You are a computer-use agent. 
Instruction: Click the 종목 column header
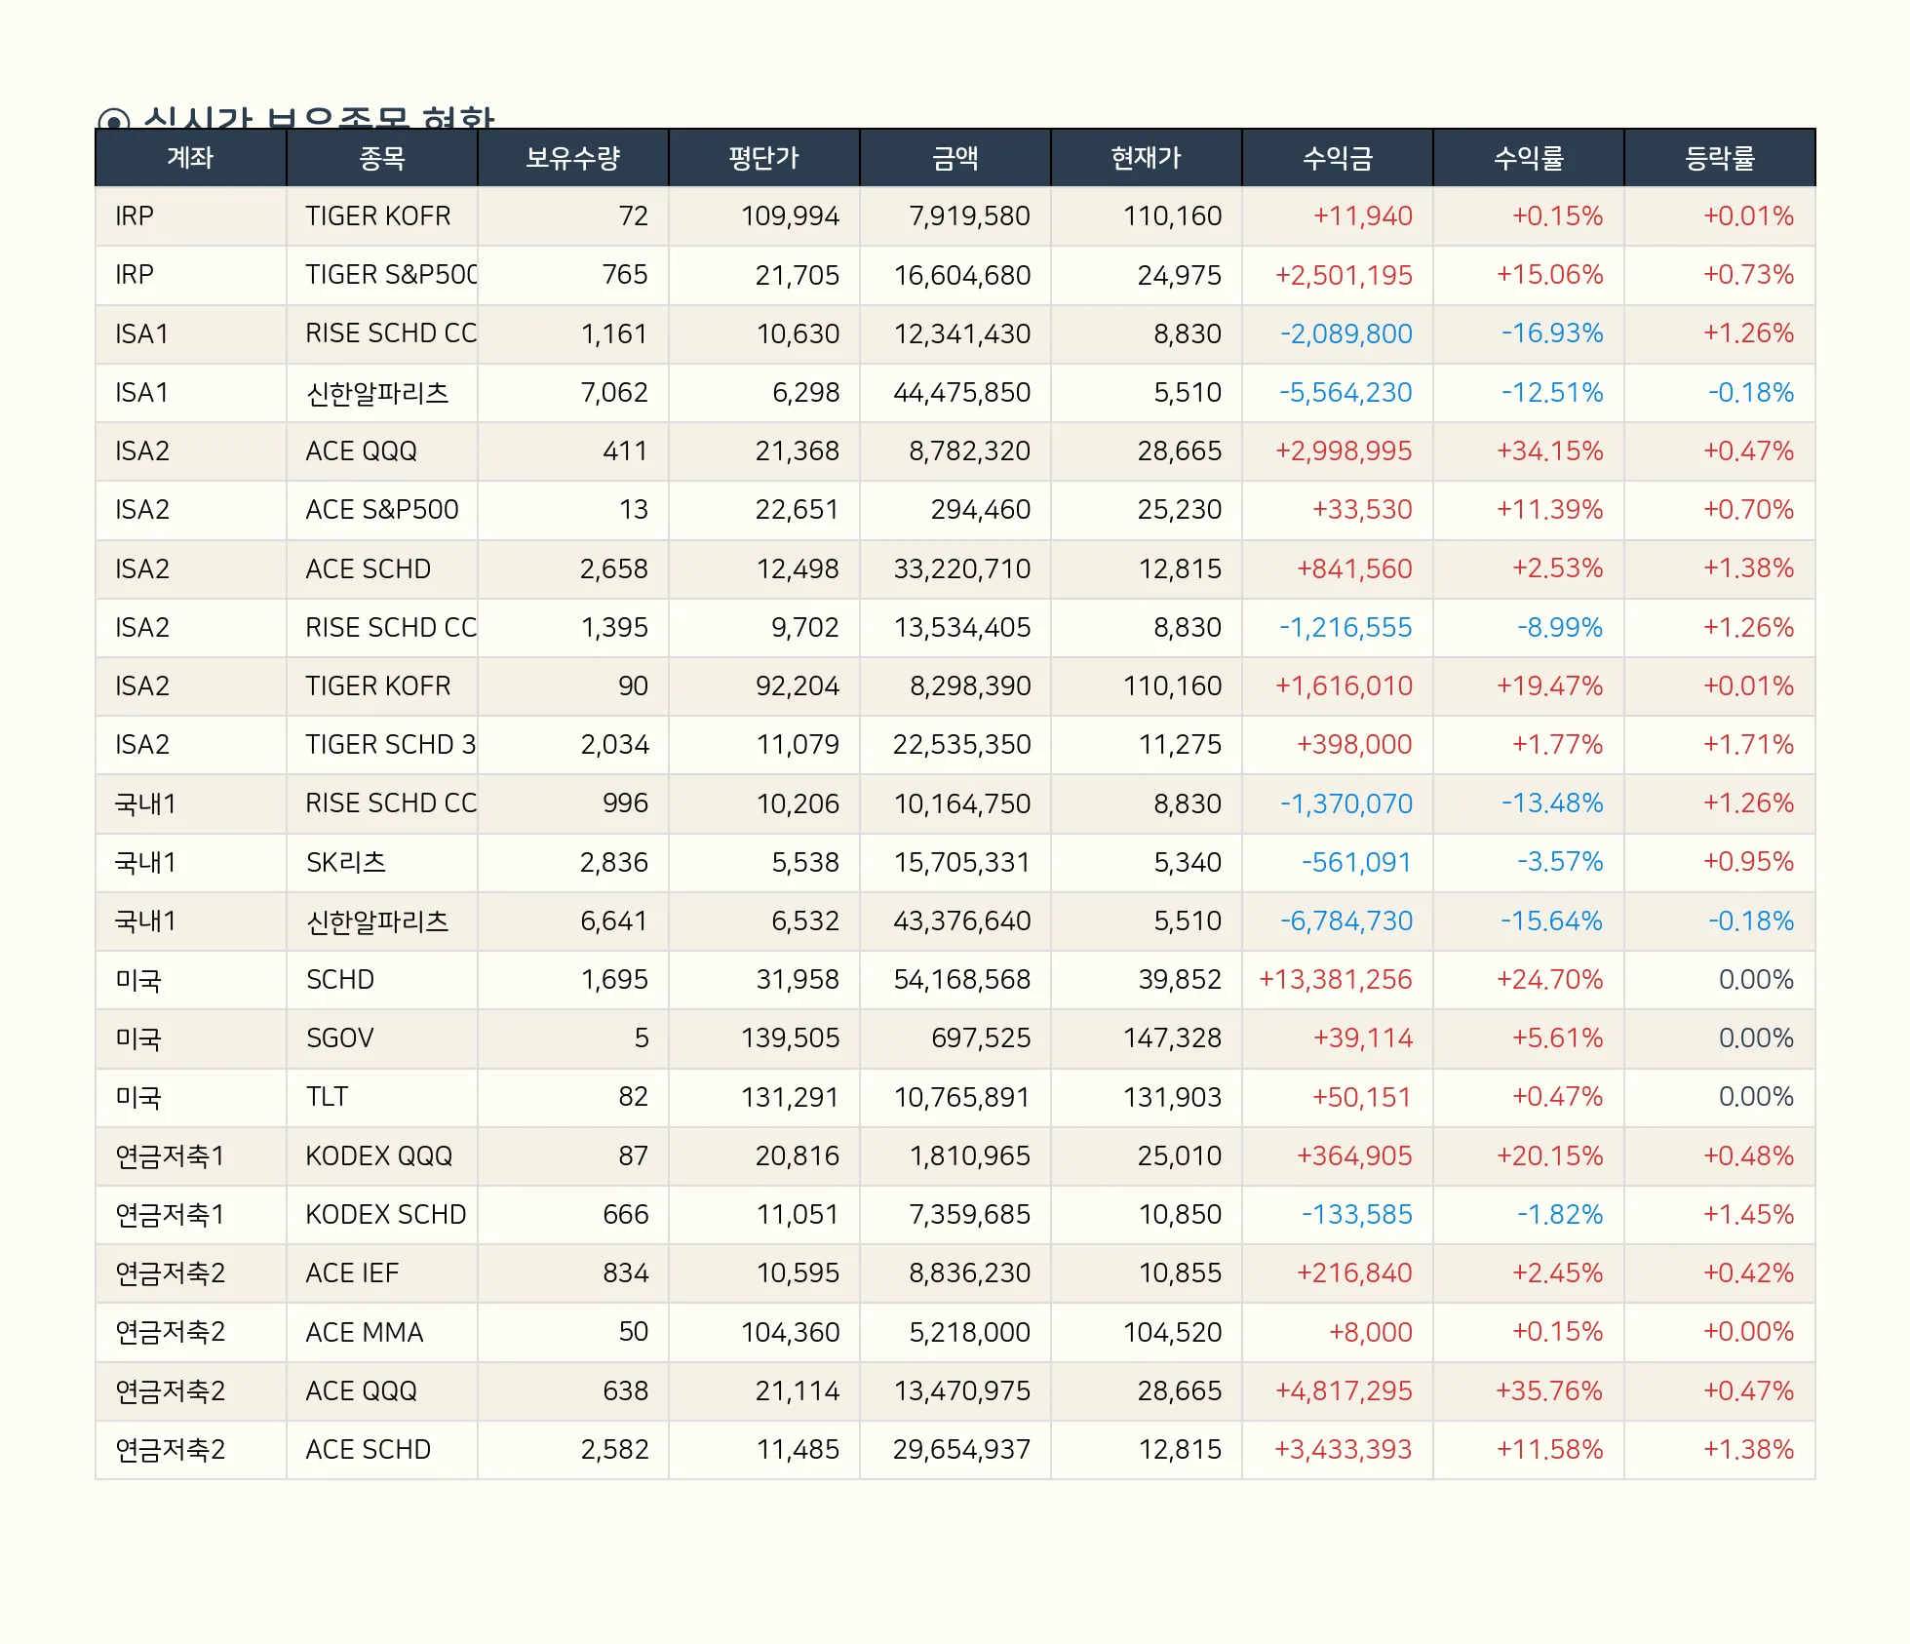[381, 158]
